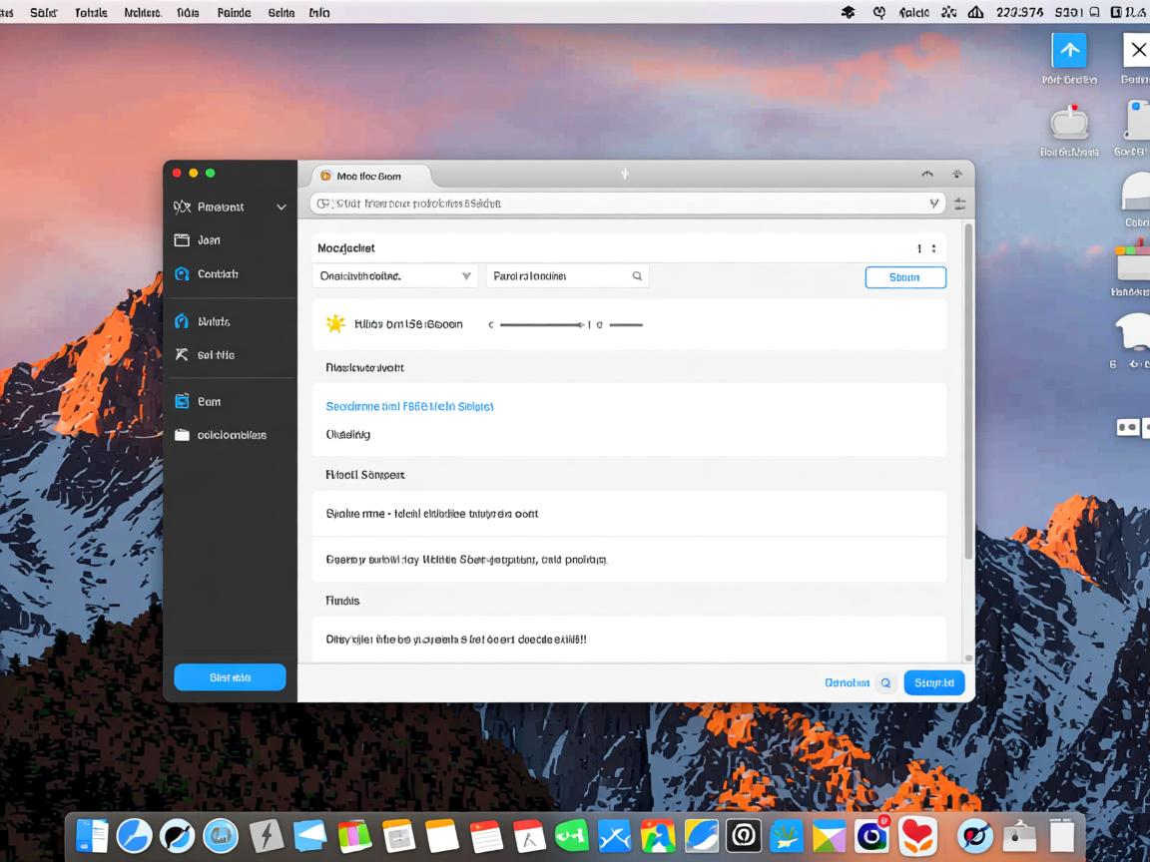
Task: Click the lightning bolt app in Dock
Action: click(267, 835)
